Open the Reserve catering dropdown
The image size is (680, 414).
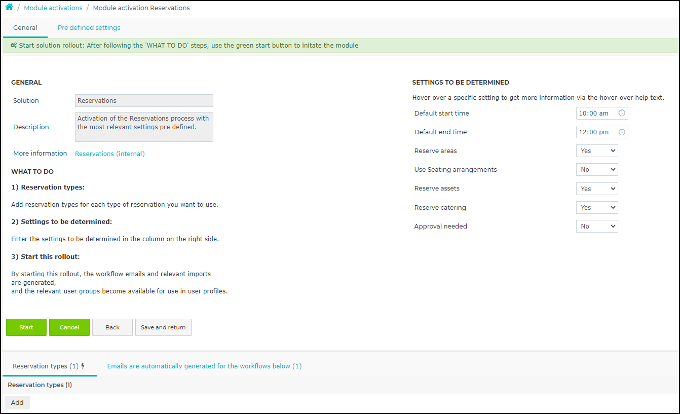pos(597,208)
